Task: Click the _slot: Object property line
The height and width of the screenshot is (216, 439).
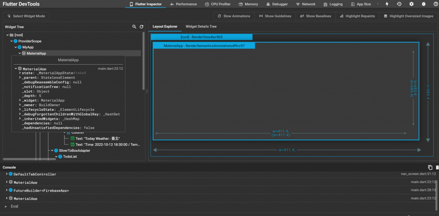Action: pyautogui.click(x=36, y=91)
